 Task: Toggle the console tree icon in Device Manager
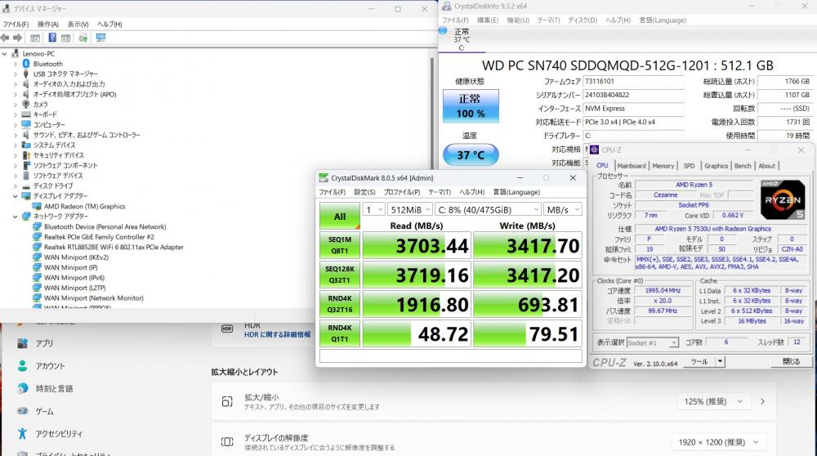(35, 38)
